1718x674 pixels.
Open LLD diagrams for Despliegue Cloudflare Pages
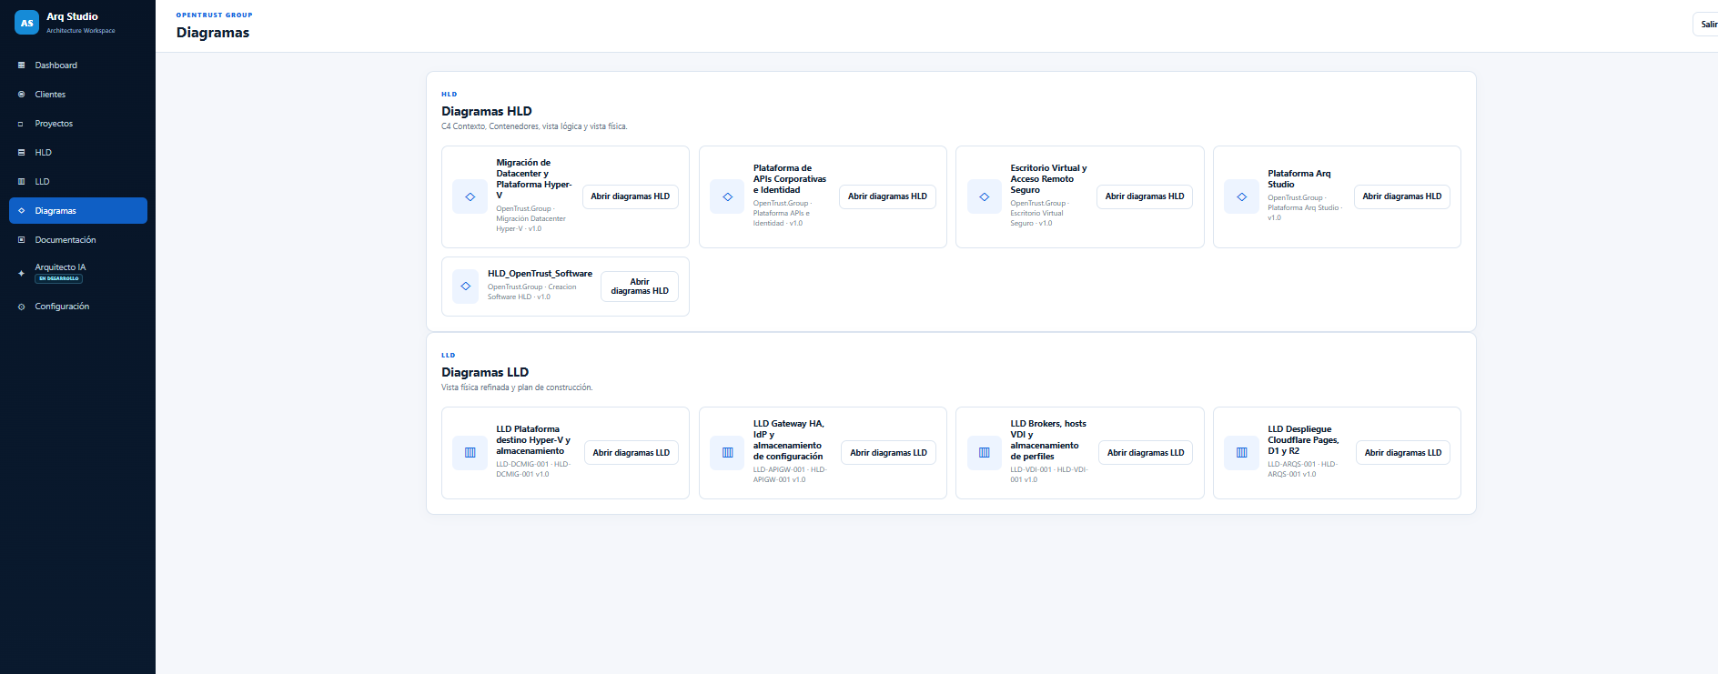[x=1403, y=453]
